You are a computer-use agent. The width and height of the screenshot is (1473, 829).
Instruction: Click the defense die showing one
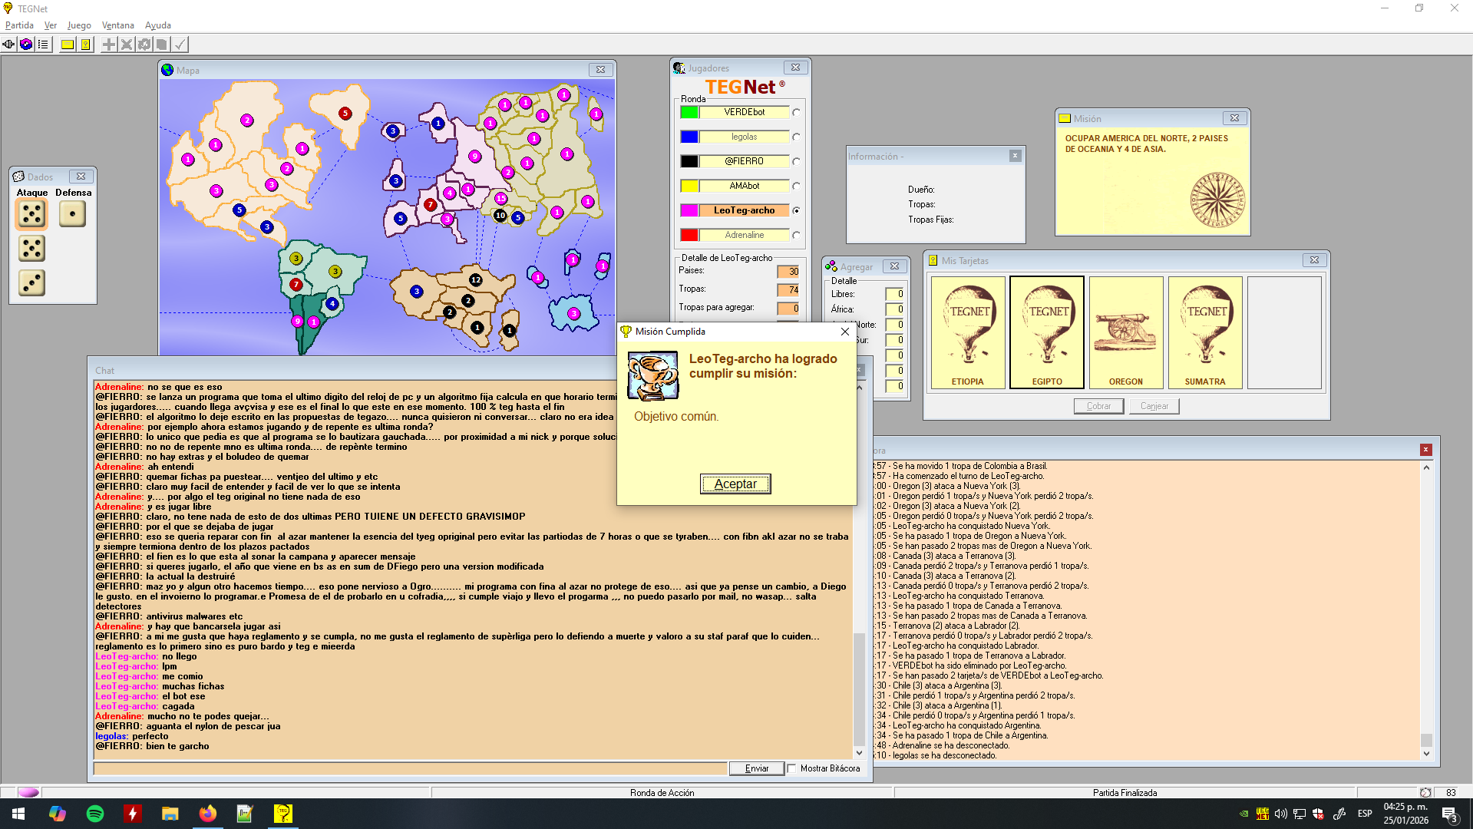click(72, 214)
